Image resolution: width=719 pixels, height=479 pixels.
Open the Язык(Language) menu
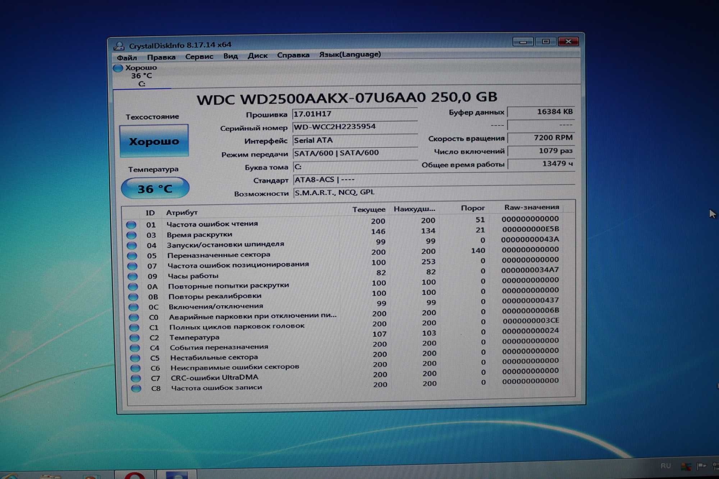coord(350,54)
